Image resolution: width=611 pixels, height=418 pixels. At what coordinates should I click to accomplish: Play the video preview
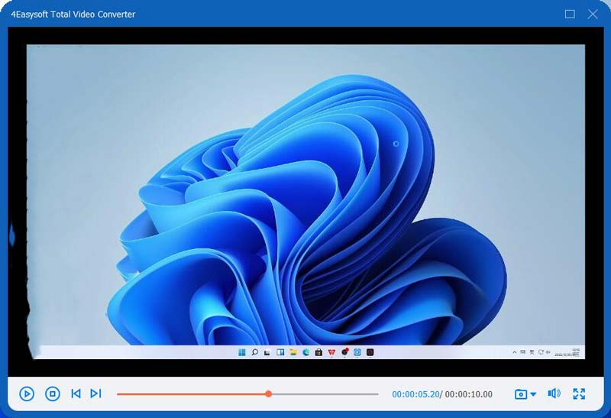[27, 394]
